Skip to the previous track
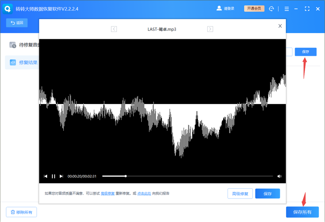325x222 pixels. pyautogui.click(x=45, y=176)
